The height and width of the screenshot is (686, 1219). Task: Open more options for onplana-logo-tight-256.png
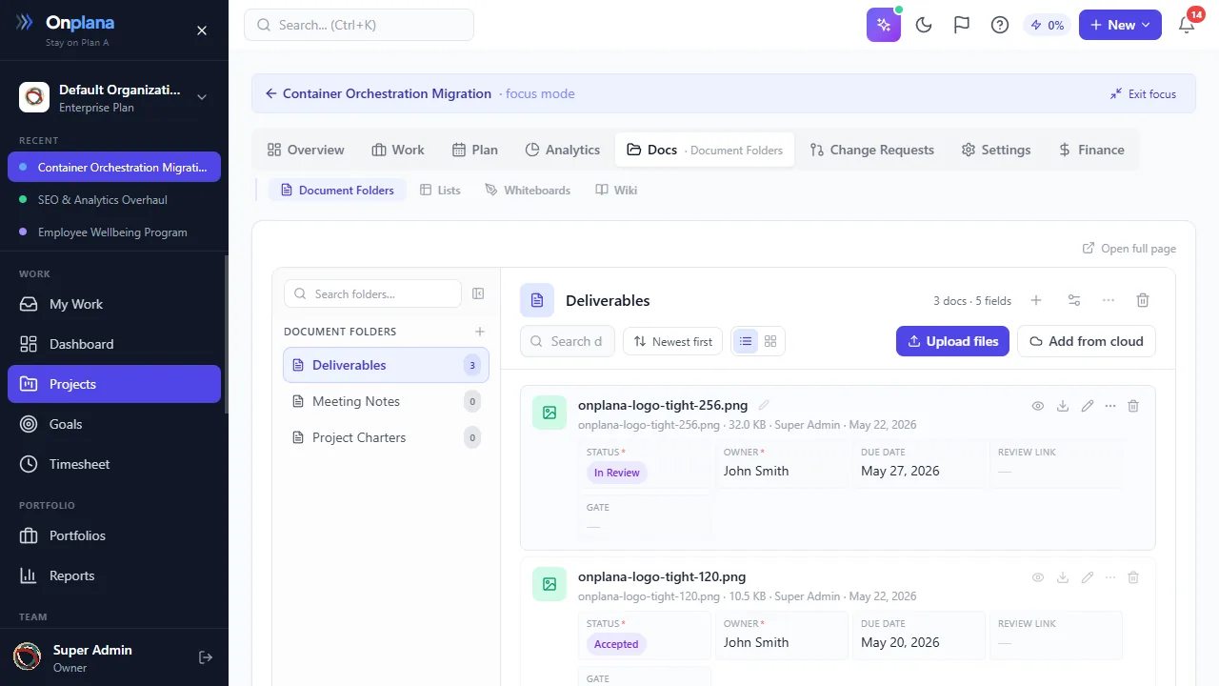1110,406
